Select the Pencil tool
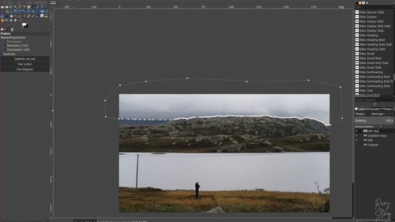The height and width of the screenshot is (222, 395). (20, 16)
